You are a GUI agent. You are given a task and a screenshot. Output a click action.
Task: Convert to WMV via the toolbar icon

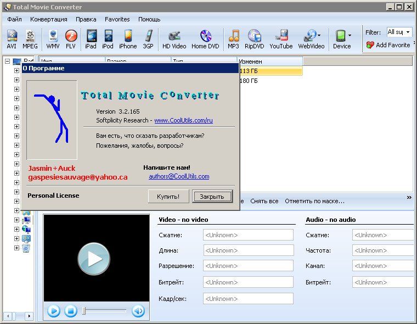click(53, 39)
